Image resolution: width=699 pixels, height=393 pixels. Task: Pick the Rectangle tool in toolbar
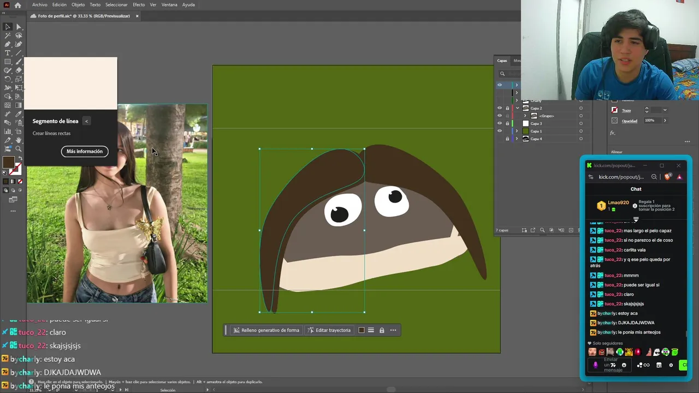click(8, 62)
